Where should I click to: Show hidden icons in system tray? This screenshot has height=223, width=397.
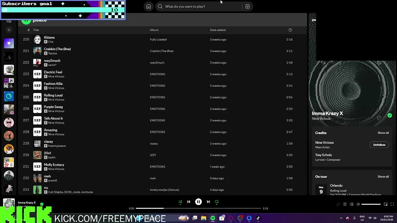(x=341, y=218)
